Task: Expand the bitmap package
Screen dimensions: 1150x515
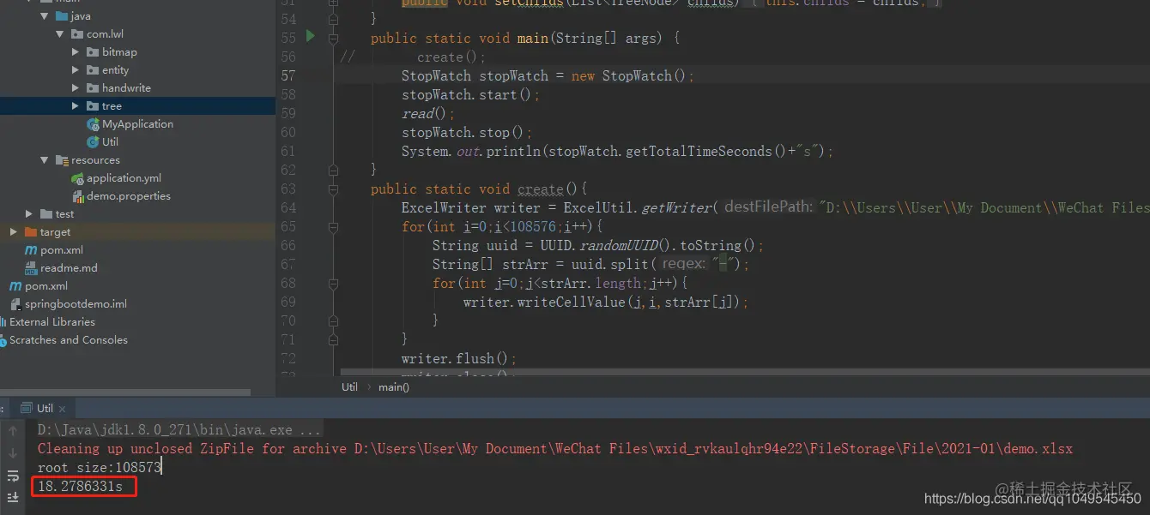Action: tap(76, 52)
